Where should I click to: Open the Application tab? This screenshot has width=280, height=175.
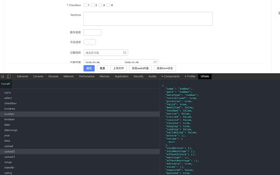pyautogui.click(x=122, y=77)
